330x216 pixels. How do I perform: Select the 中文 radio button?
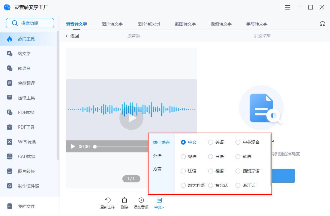tap(183, 142)
